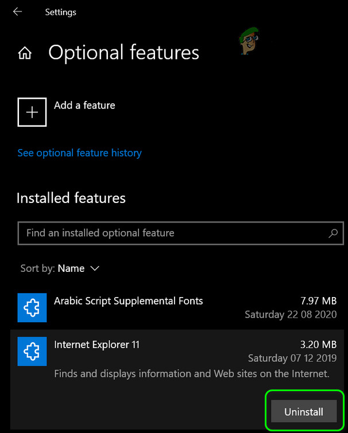Click the 7.97 MB size of Arabic fonts
The height and width of the screenshot is (433, 348).
[318, 301]
